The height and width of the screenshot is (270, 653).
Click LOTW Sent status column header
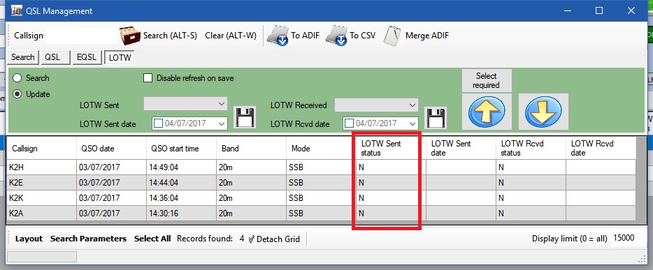click(392, 149)
